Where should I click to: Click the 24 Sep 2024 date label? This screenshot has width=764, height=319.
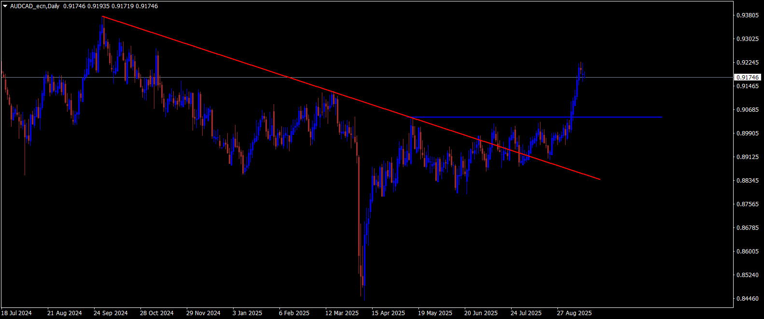(111, 313)
